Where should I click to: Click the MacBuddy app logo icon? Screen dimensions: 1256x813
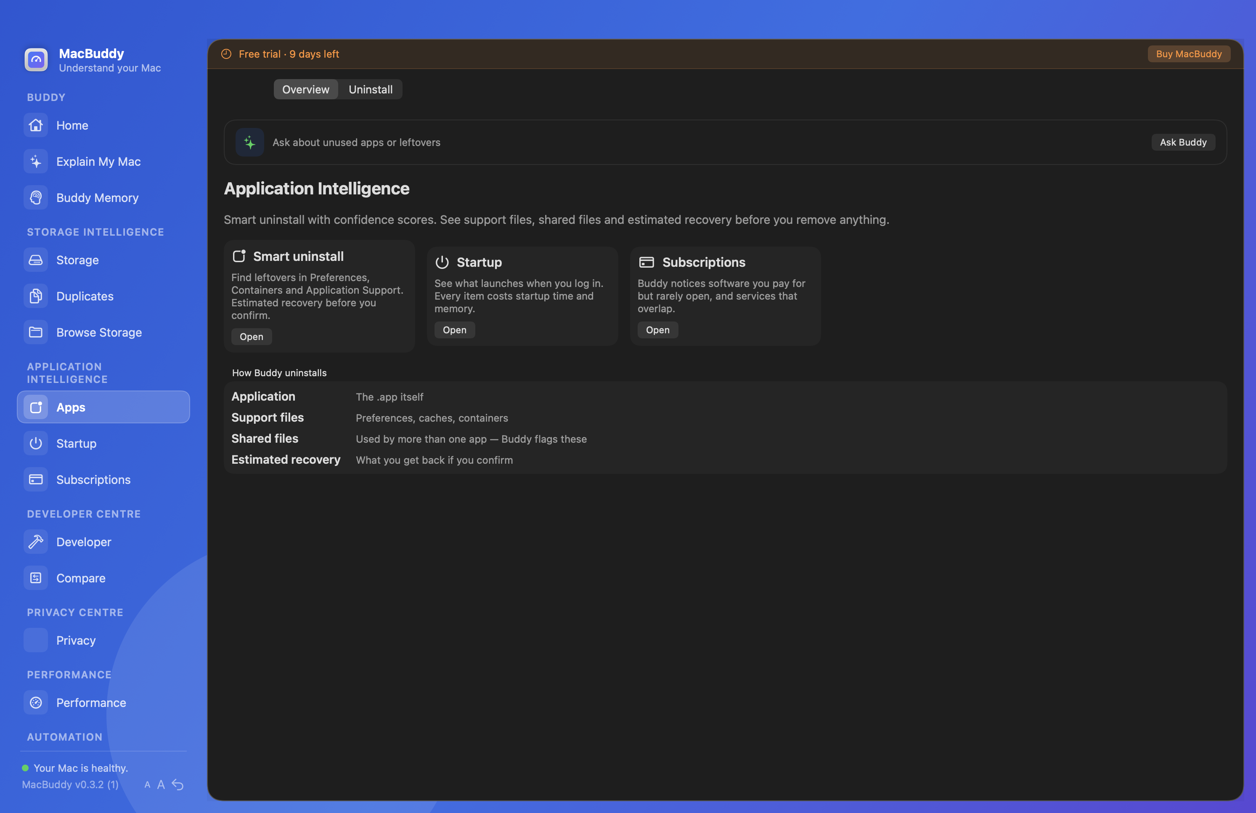tap(36, 60)
